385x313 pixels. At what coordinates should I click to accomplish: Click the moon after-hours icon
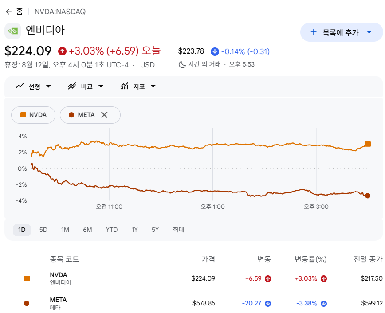(182, 65)
